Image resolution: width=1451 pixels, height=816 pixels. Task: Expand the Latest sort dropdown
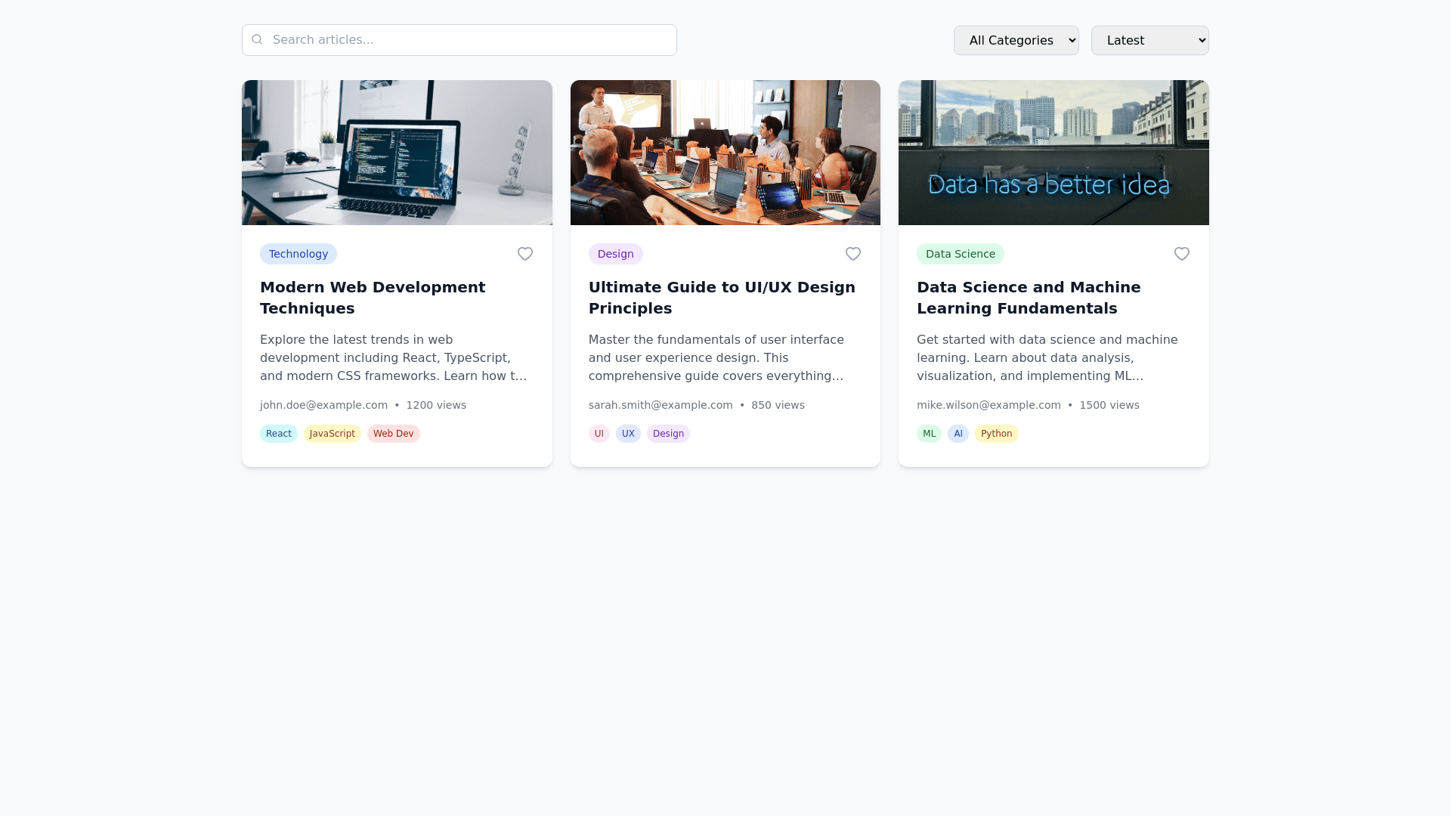(1149, 40)
